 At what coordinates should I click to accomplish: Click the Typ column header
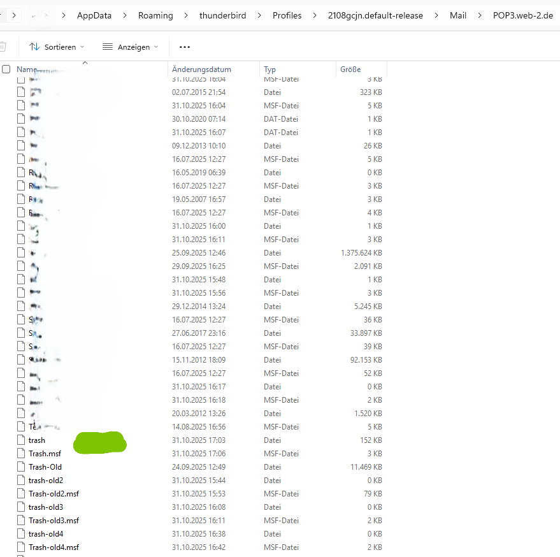270,69
